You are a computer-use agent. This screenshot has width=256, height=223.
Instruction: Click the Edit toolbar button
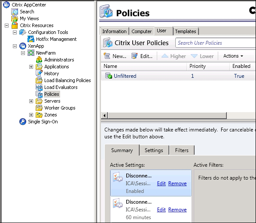(142, 56)
